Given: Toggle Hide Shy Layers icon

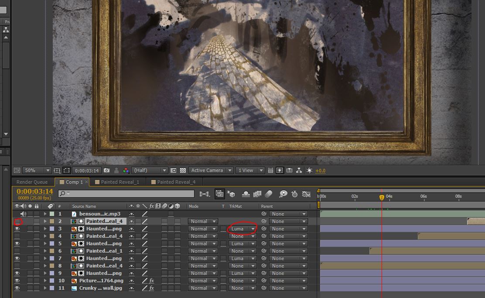Looking at the screenshot, I should click(x=246, y=194).
